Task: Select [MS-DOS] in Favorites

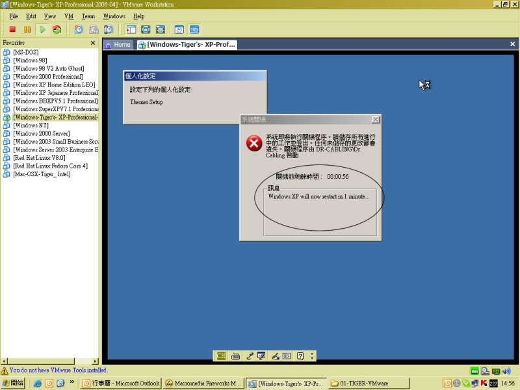Action: coord(25,52)
